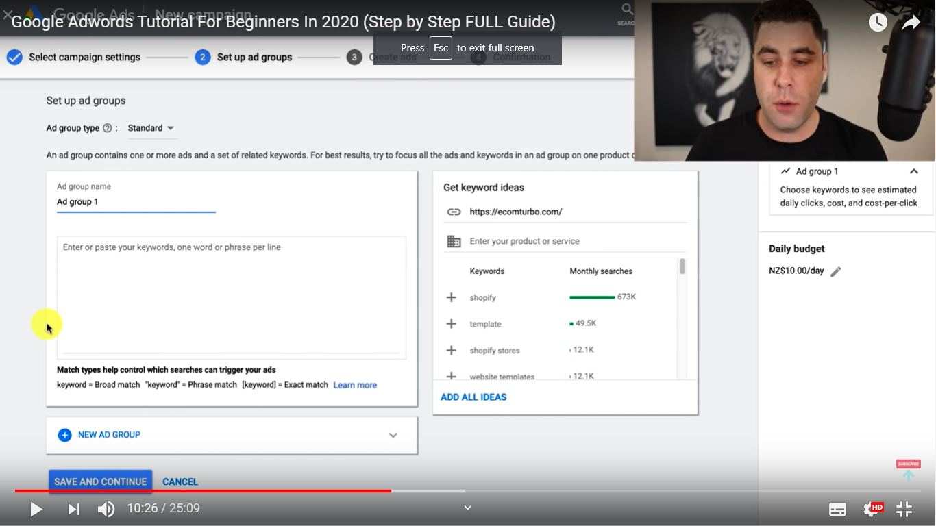Click the link icon beside the website URL
This screenshot has height=526, width=936.
pos(454,212)
